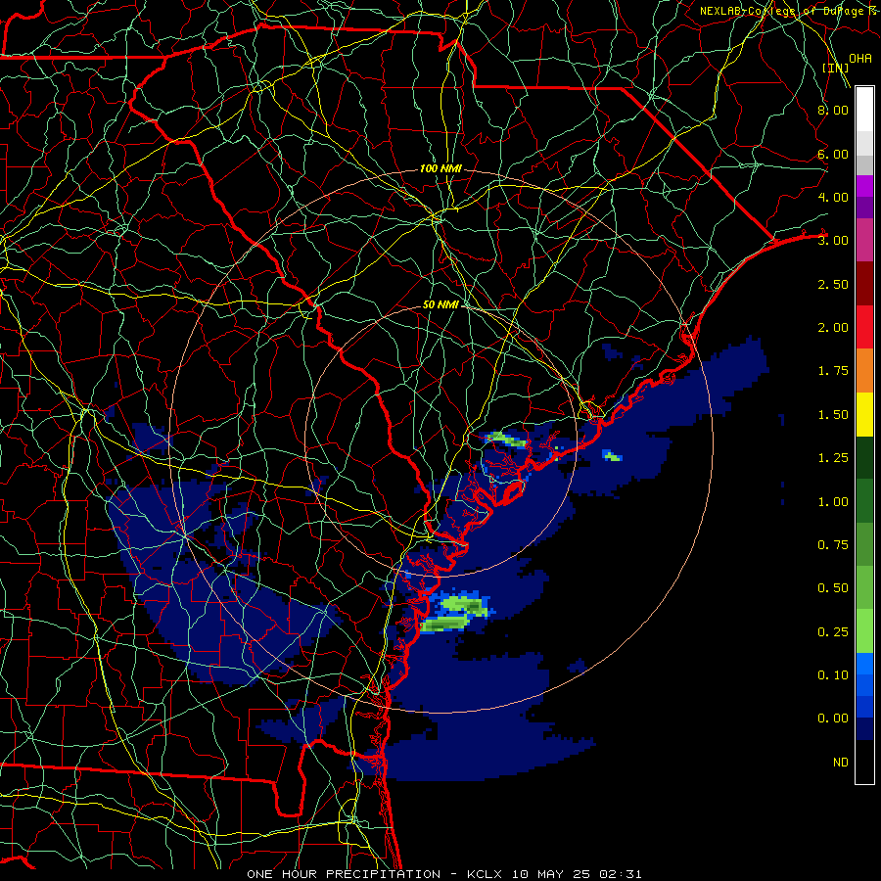The height and width of the screenshot is (881, 881).
Task: Click the 2.00 legend value
Action: [833, 328]
